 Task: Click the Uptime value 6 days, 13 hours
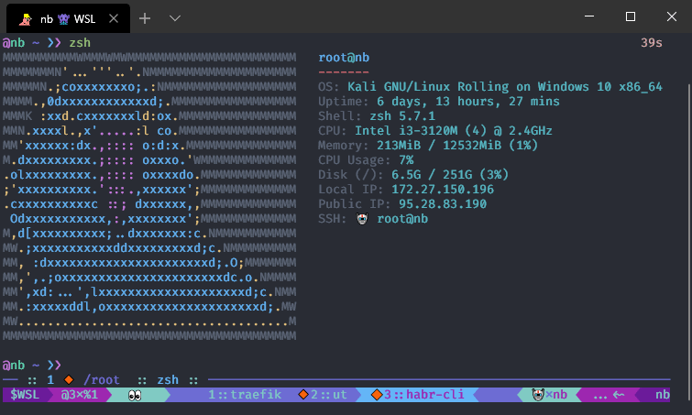point(468,102)
